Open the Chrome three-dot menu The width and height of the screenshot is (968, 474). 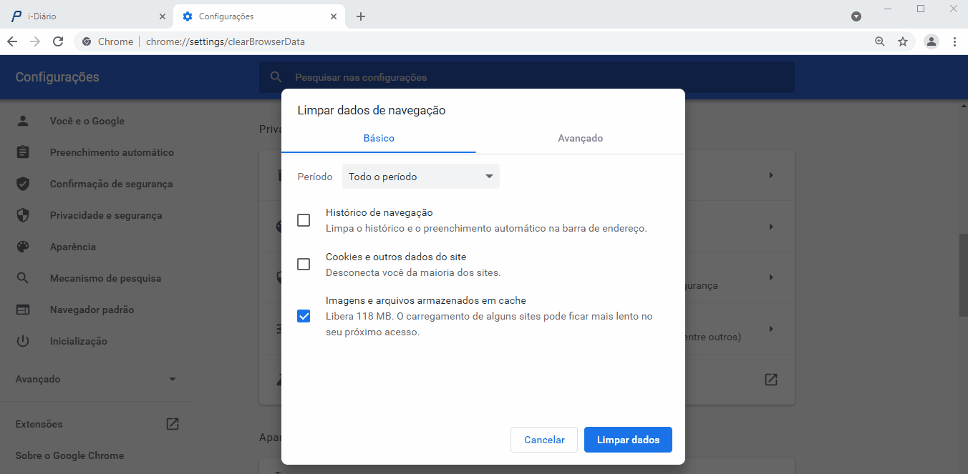(x=954, y=41)
